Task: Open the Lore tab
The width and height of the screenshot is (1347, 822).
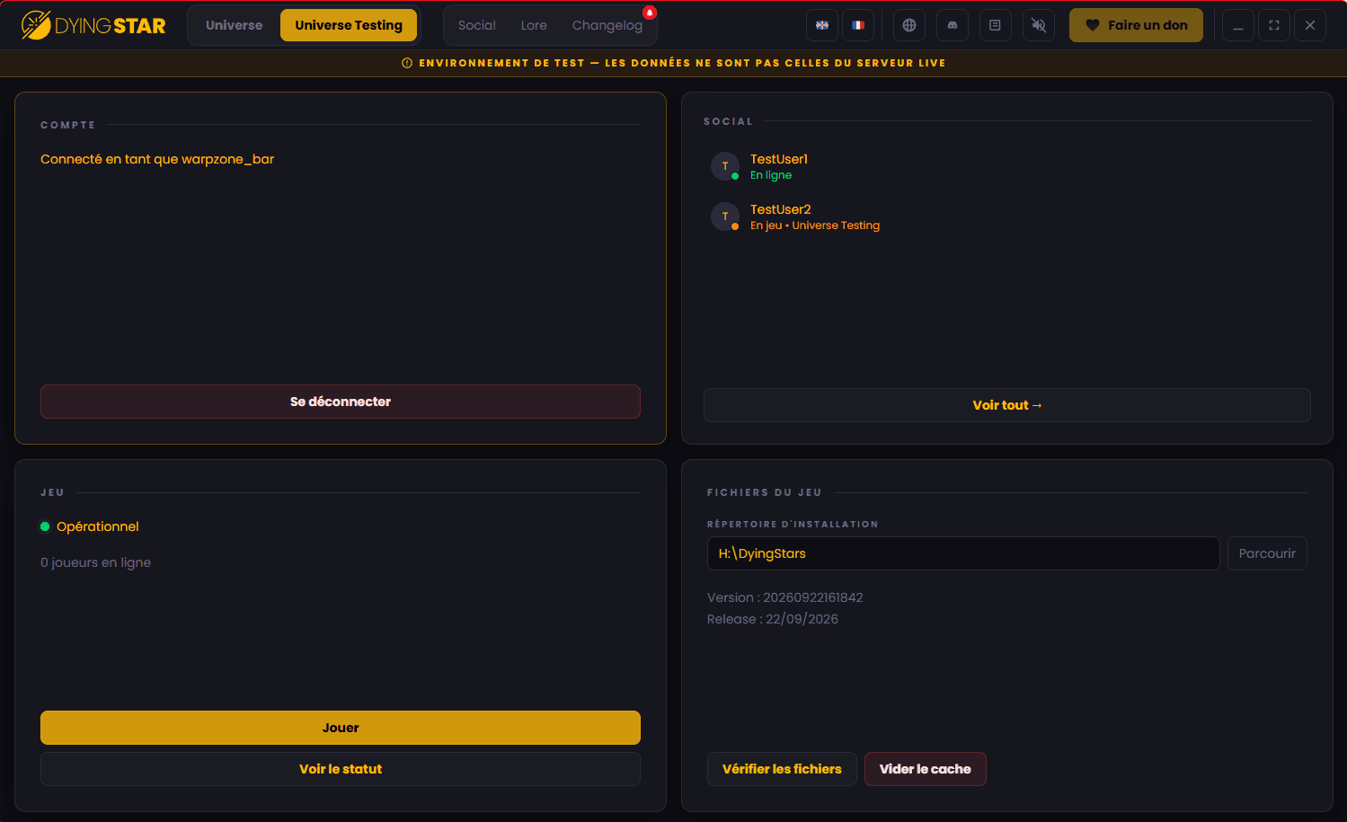Action: pyautogui.click(x=534, y=25)
